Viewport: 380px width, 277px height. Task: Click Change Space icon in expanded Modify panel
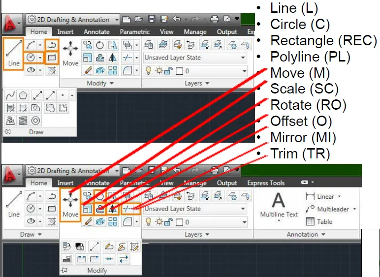(80, 246)
